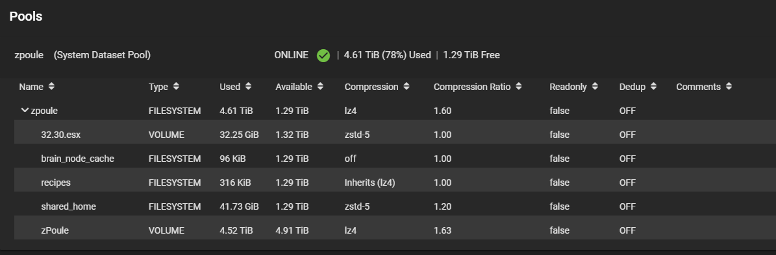Click the zpoule System Dataset Pool title

coord(82,55)
